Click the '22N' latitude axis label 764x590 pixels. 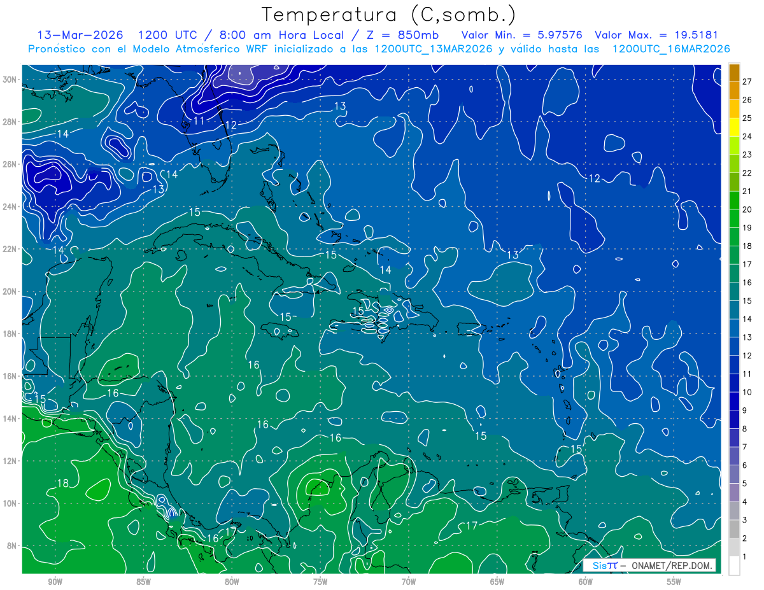[10, 249]
